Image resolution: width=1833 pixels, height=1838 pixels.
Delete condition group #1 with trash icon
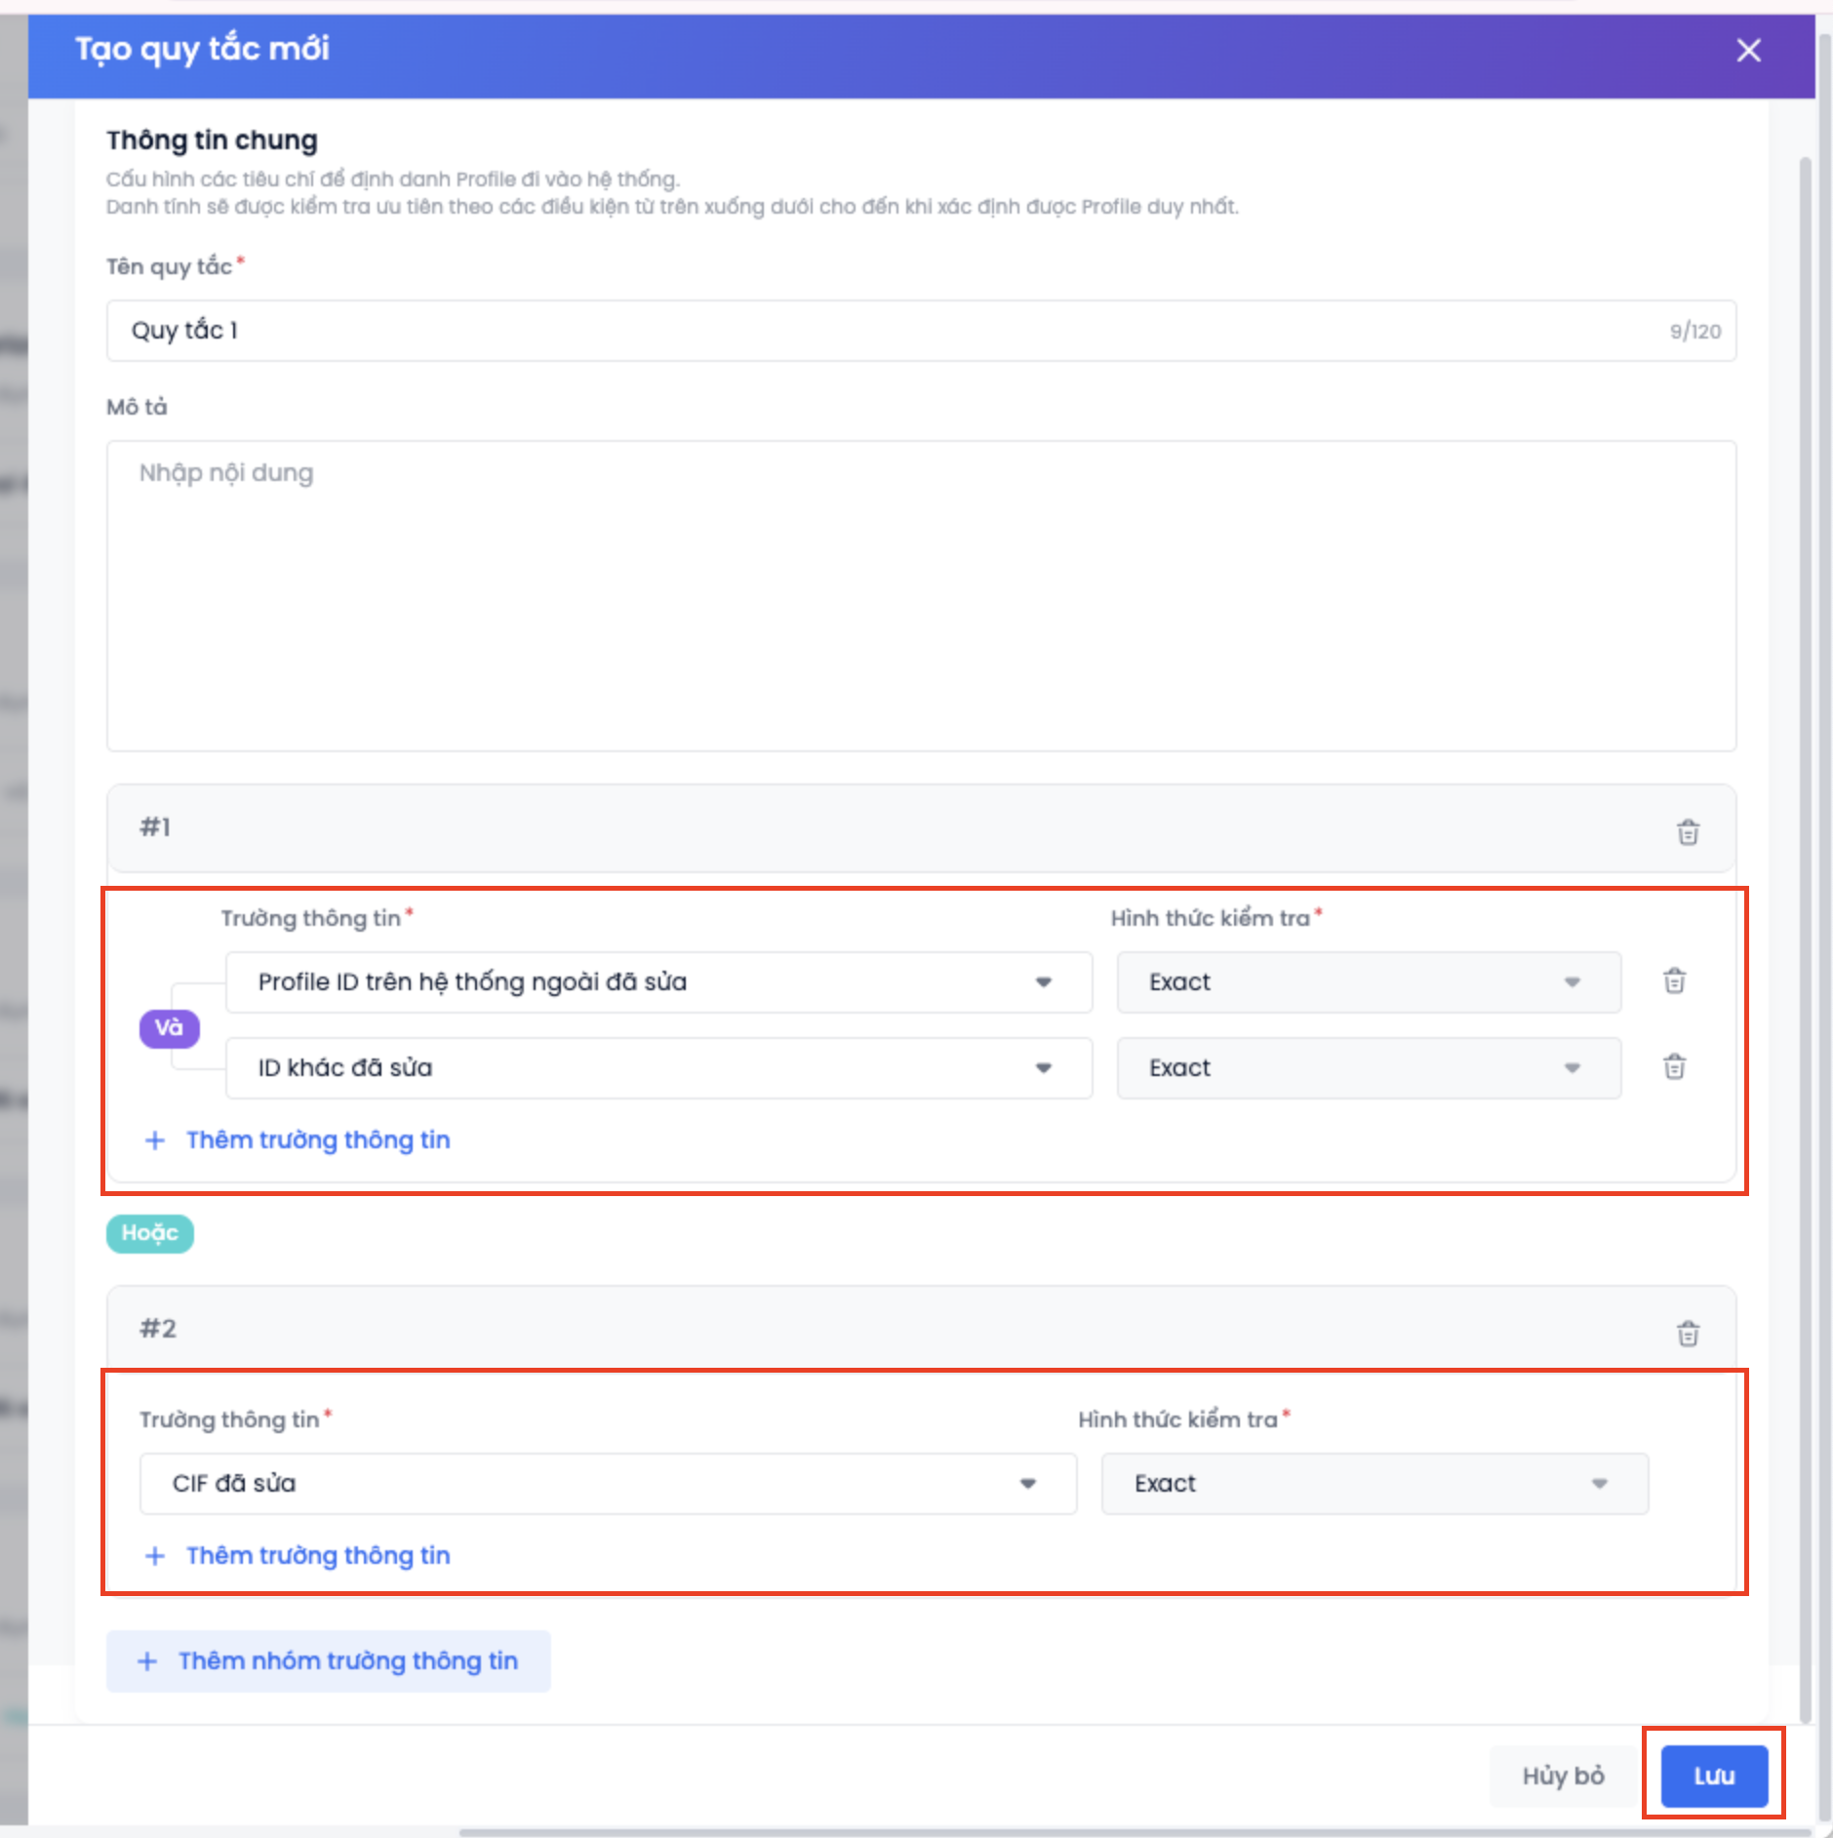point(1688,832)
